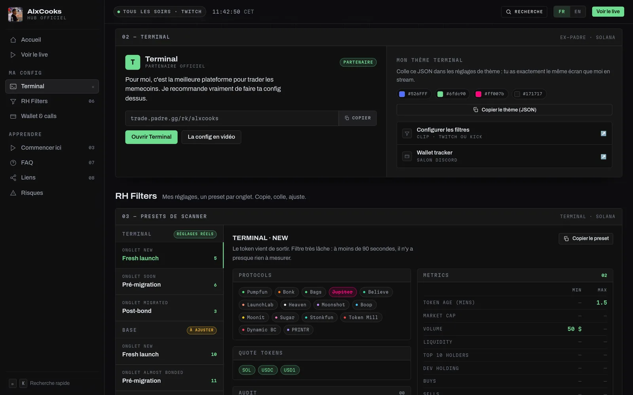
Task: Select the Base Fresh launch preset tab
Action: (169, 351)
